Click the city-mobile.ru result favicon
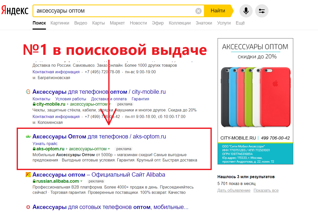This screenshot has width=318, height=212. 28,92
